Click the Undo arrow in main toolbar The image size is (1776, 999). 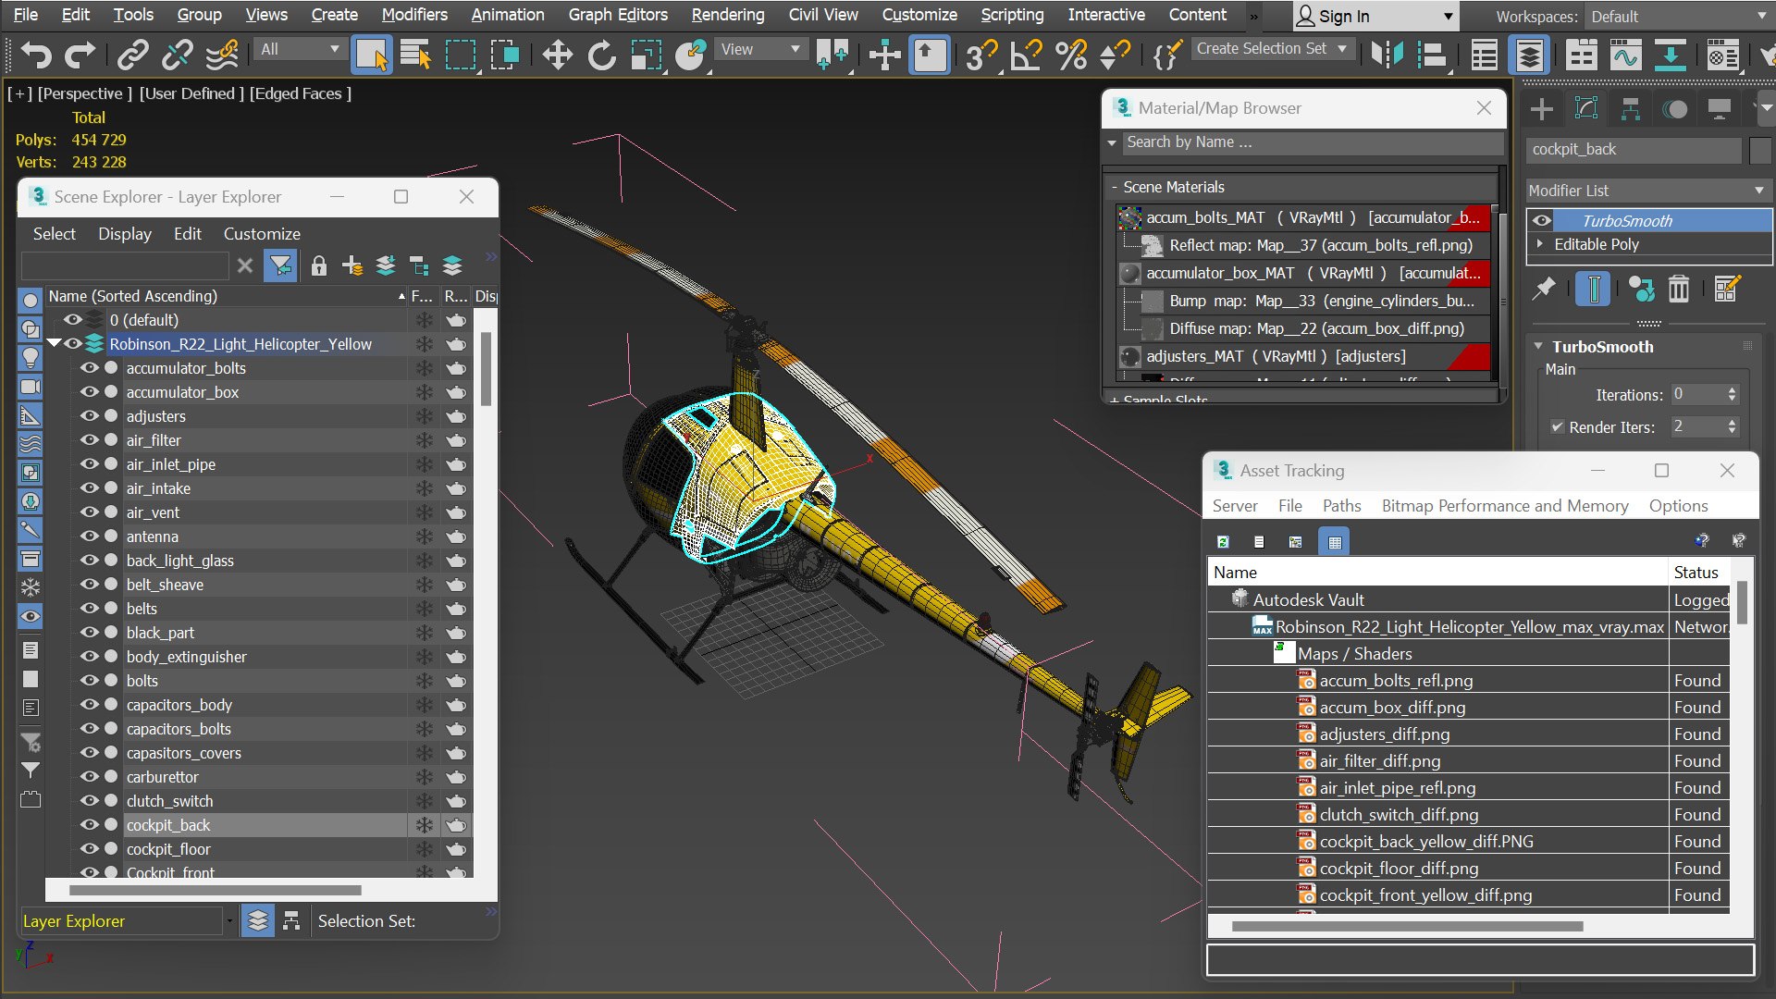[35, 55]
